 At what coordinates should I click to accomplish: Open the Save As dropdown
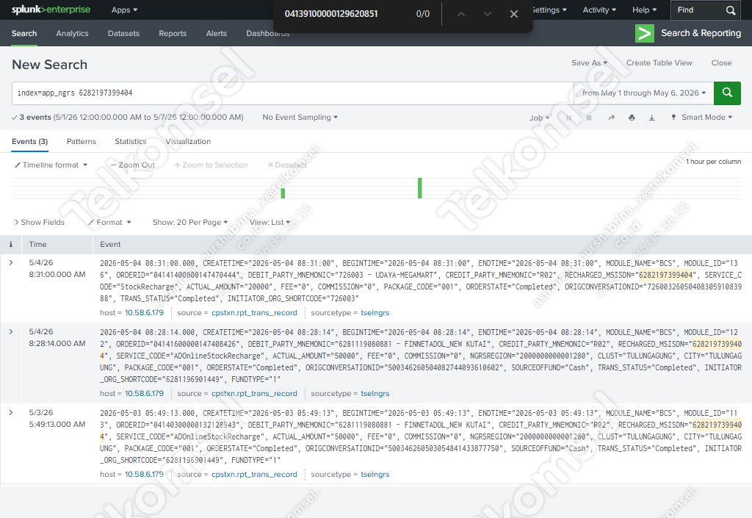tap(589, 63)
